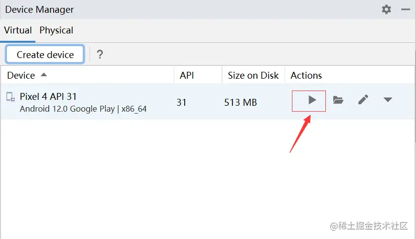This screenshot has height=239, width=416.
Task: Open Device Manager gear settings
Action: 386,9
